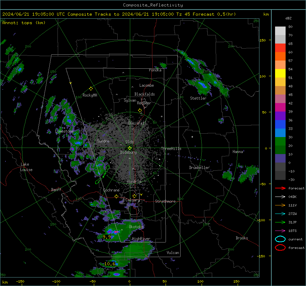Screen dimensions: 306x286
Task: Click the RedDeer city label
Action: pyautogui.click(x=144, y=103)
